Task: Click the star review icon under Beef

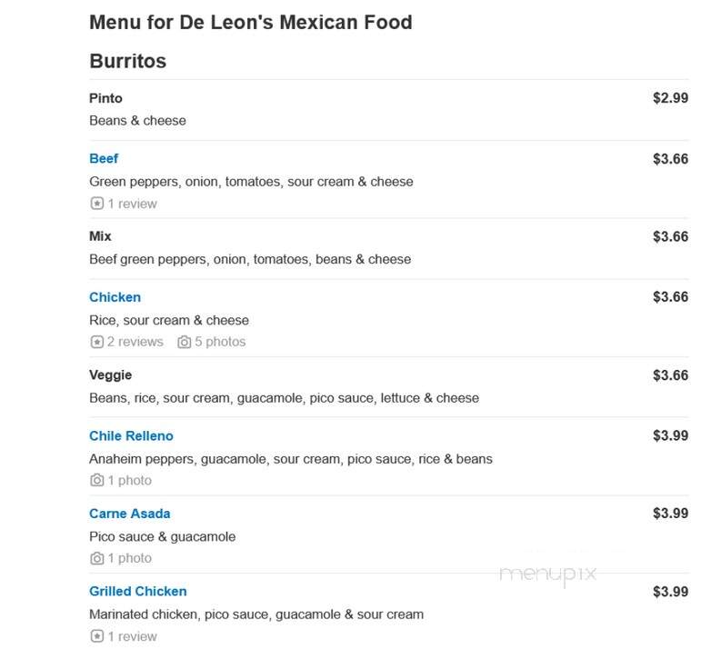Action: tap(96, 204)
